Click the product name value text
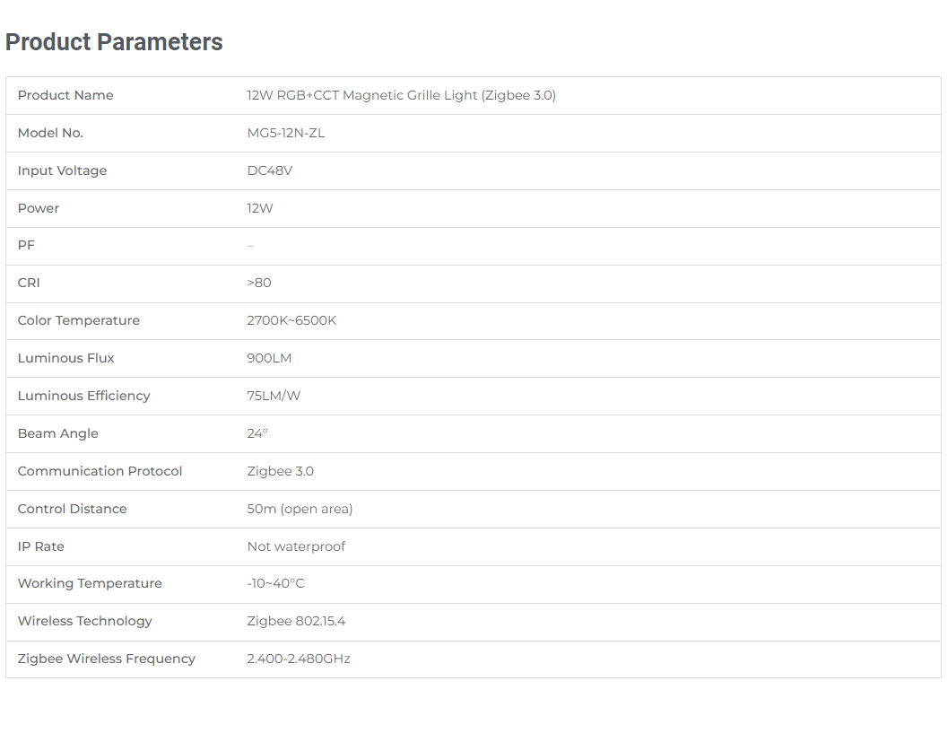The width and height of the screenshot is (948, 742). [x=402, y=95]
